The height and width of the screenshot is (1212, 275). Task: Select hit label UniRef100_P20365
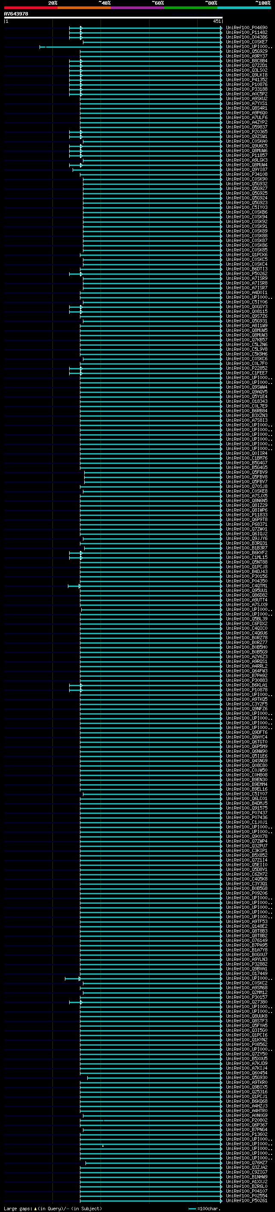click(247, 132)
